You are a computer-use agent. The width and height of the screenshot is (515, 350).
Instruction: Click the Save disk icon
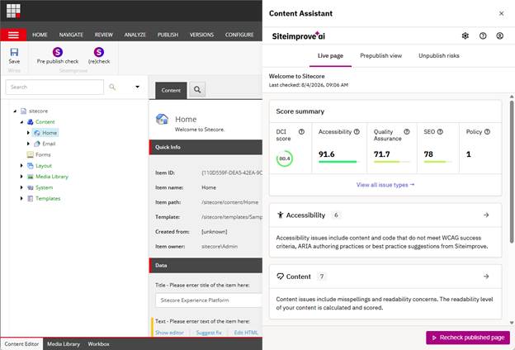pos(14,52)
